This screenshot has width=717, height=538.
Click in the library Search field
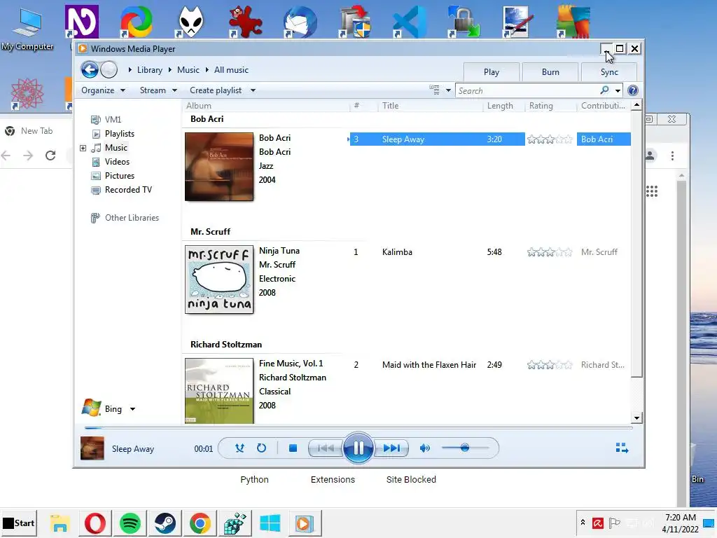527,90
